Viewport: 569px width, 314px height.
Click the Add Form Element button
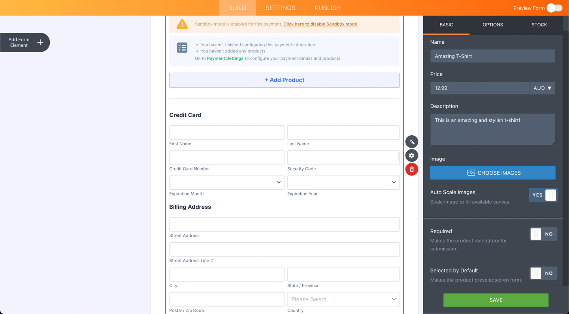pos(24,42)
